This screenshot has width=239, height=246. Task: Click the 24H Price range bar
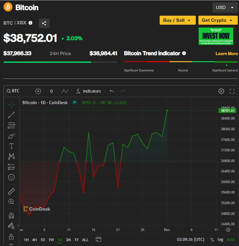click(60, 62)
